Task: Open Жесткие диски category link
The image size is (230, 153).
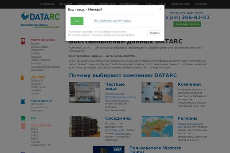Action: pyautogui.click(x=43, y=40)
